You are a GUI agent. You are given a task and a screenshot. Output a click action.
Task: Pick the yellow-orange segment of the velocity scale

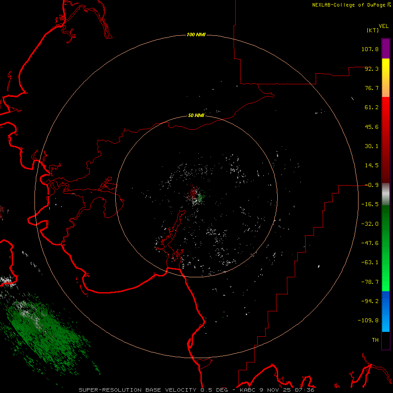tap(386, 78)
